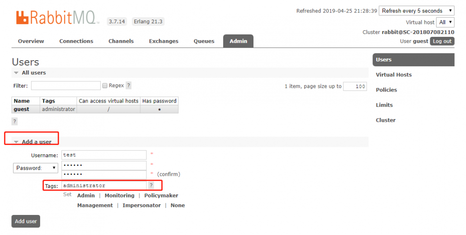The width and height of the screenshot is (466, 235).
Task: Click the Log out button
Action: (x=442, y=41)
